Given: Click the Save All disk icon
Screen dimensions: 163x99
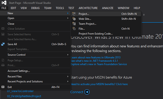Looking at the screenshot, I should click(x=3, y=44).
